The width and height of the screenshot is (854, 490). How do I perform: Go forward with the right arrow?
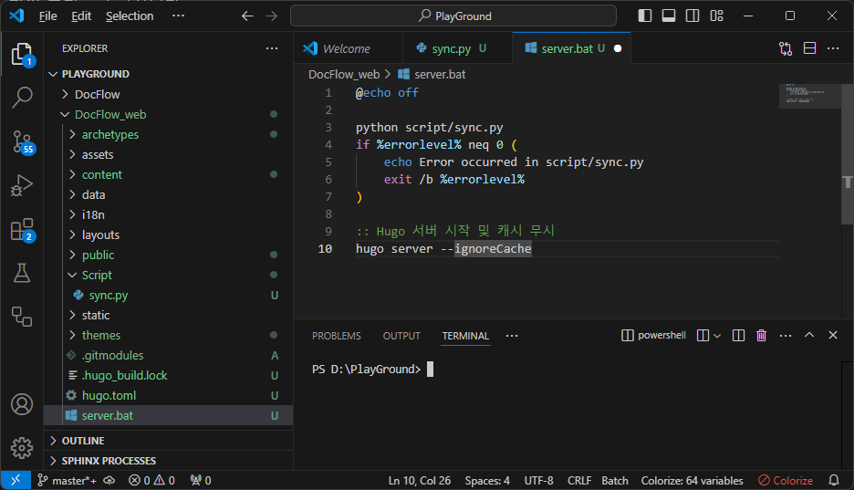pyautogui.click(x=271, y=16)
